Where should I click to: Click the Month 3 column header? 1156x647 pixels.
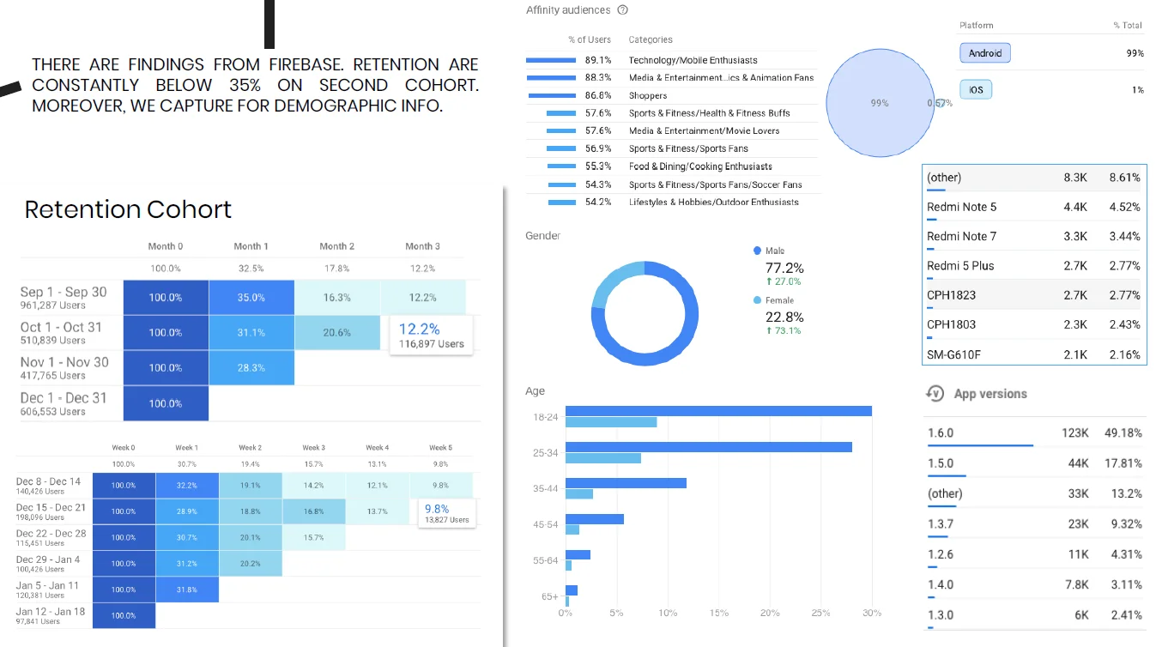[x=423, y=246]
